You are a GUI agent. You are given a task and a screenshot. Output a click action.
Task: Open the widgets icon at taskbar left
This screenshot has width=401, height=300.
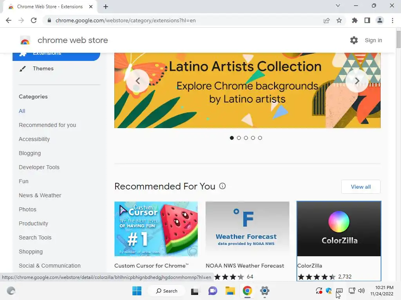point(11,291)
